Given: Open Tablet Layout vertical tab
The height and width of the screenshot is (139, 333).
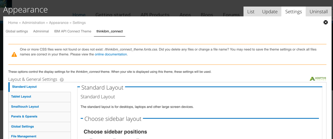Looking at the screenshot, I should coord(40,97).
